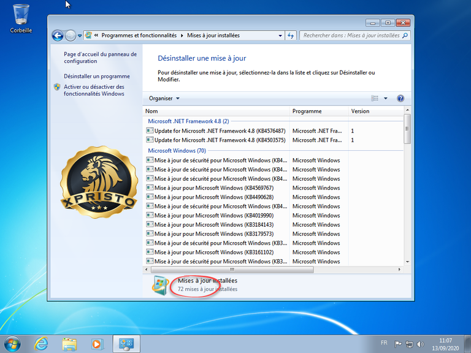Screen dimensions: 471x353
Task: Click the greyed Forward navigation arrow
Action: click(x=71, y=36)
